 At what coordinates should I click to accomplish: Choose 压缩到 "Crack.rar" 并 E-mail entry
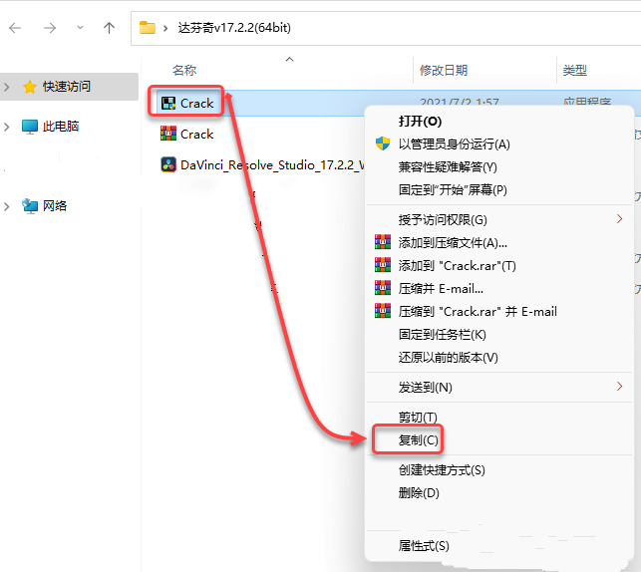coord(478,312)
